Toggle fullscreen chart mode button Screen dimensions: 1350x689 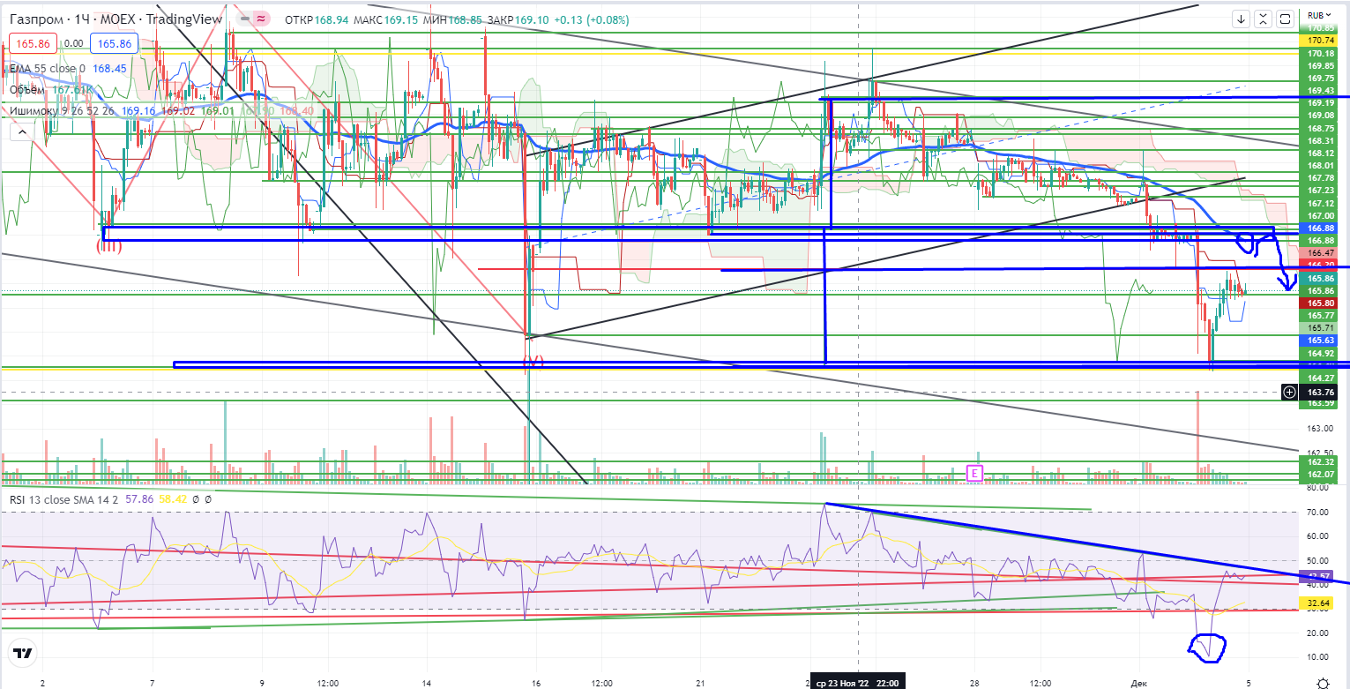tap(1286, 19)
